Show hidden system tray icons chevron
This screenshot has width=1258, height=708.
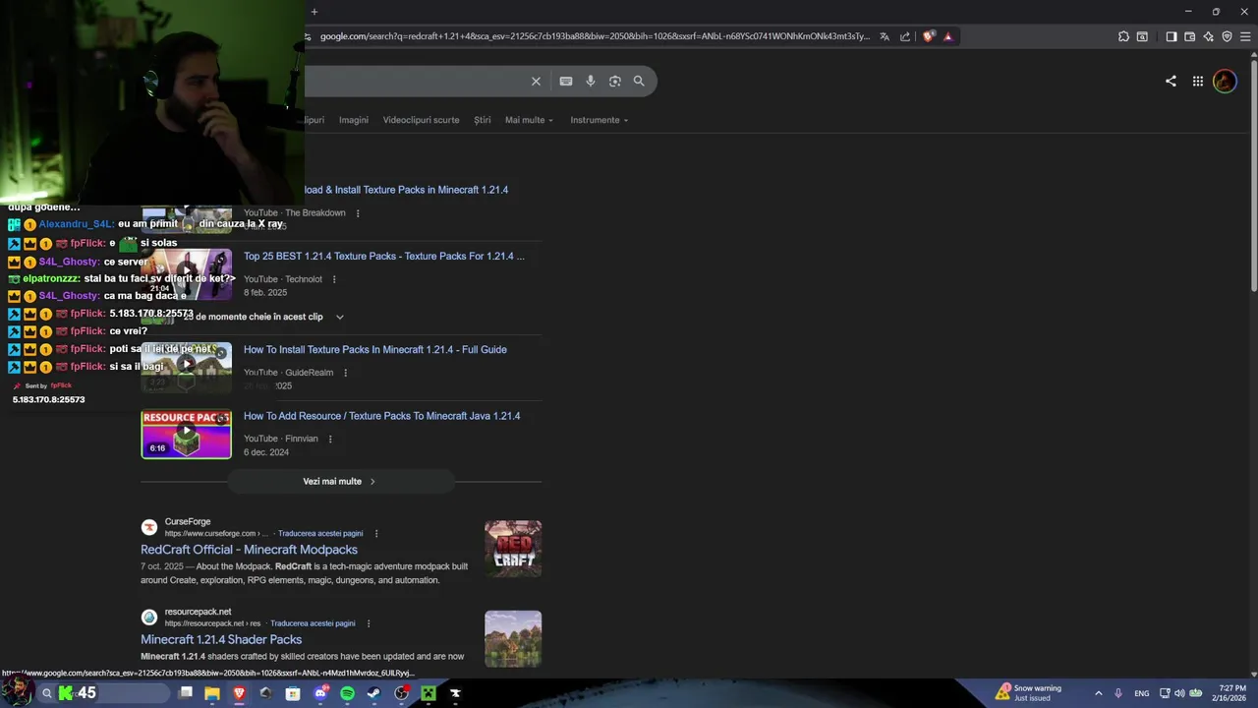point(1098,693)
